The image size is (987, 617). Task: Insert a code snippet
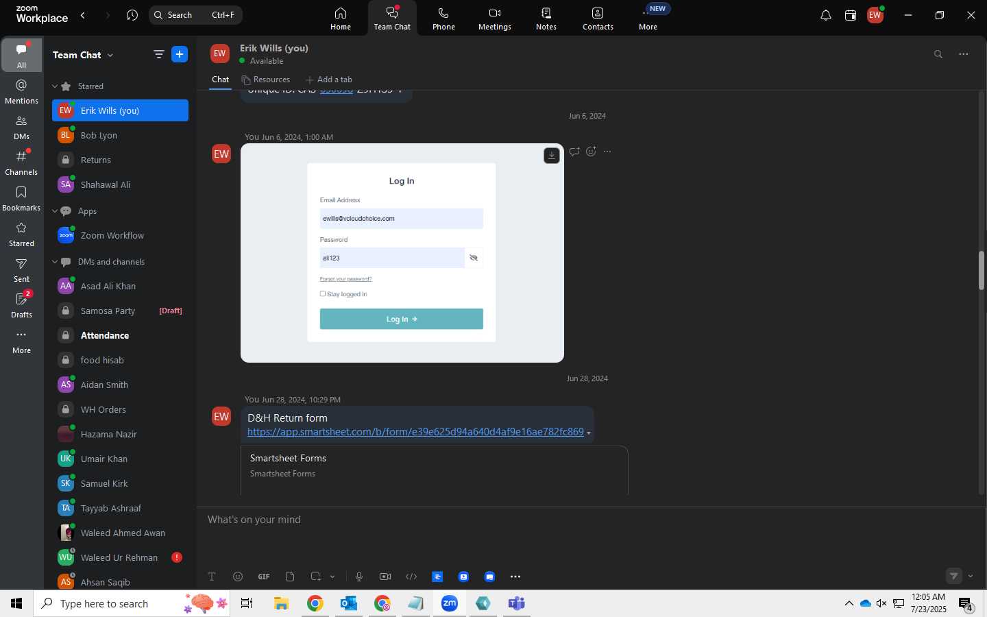tap(411, 577)
